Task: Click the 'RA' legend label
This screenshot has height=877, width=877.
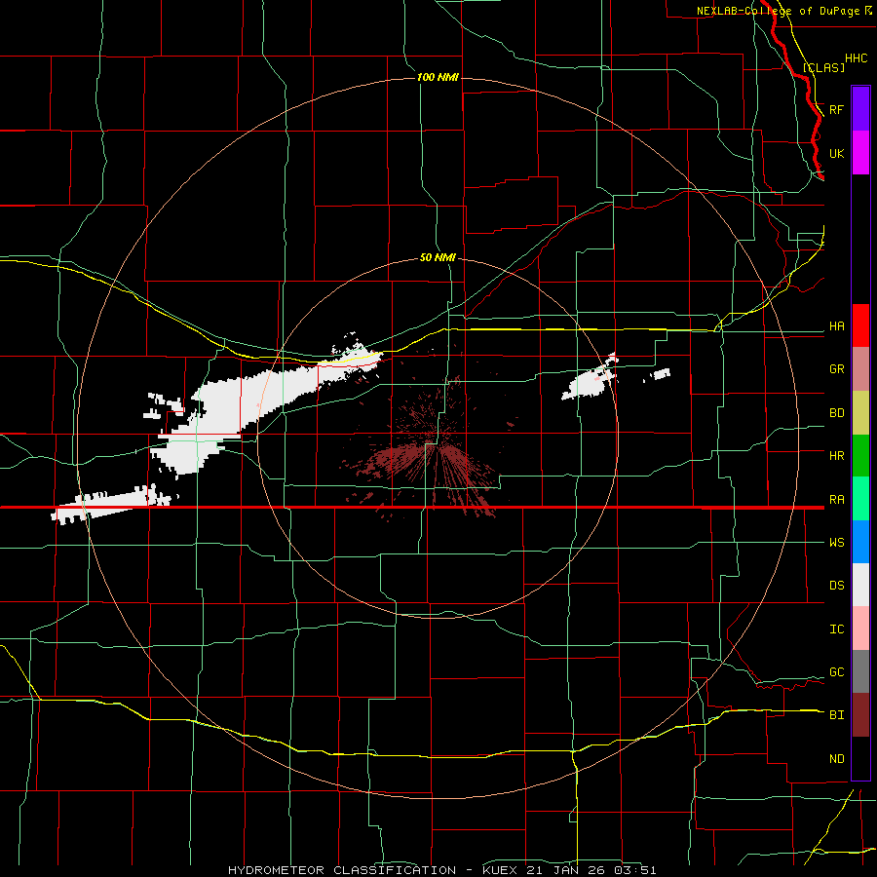Action: pos(836,500)
